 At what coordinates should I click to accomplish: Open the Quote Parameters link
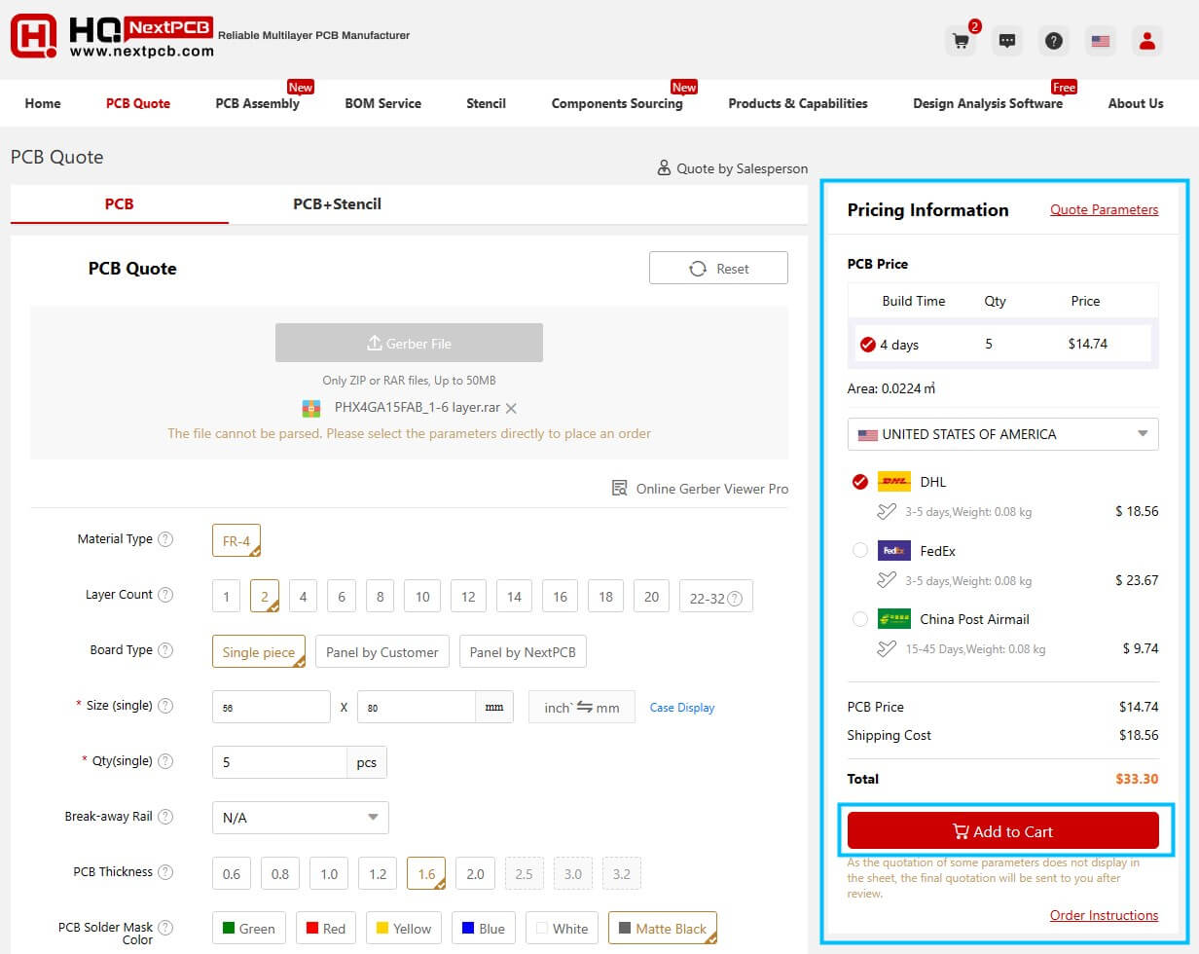click(1104, 209)
